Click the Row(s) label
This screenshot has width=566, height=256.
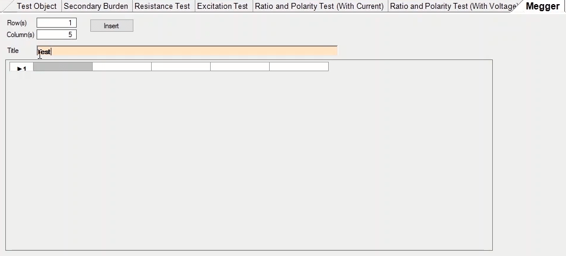(17, 23)
